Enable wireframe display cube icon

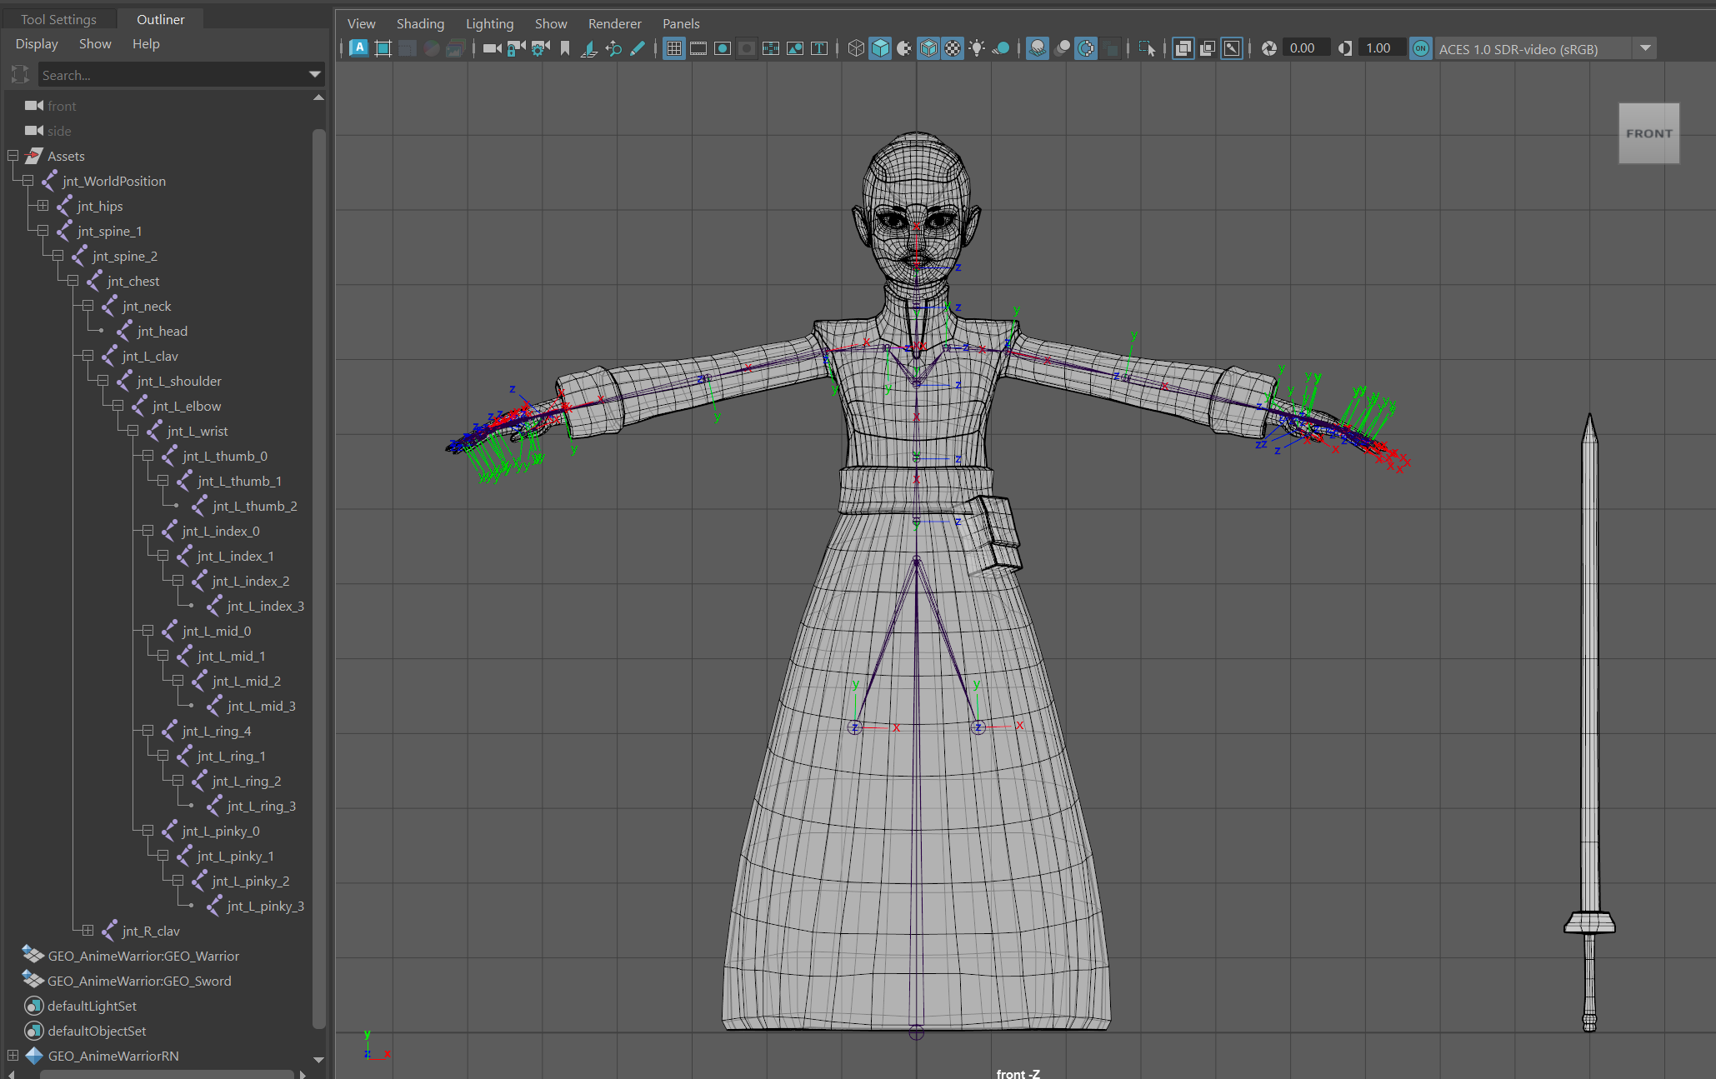pyautogui.click(x=856, y=48)
